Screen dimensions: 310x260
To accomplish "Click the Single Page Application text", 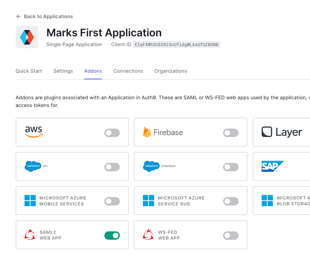I will (74, 45).
